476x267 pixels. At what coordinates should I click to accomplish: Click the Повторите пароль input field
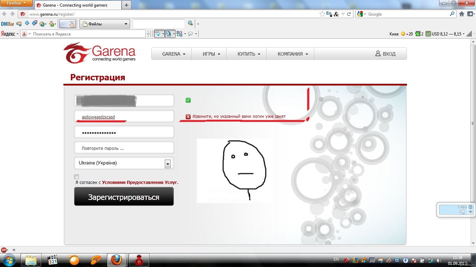124,148
